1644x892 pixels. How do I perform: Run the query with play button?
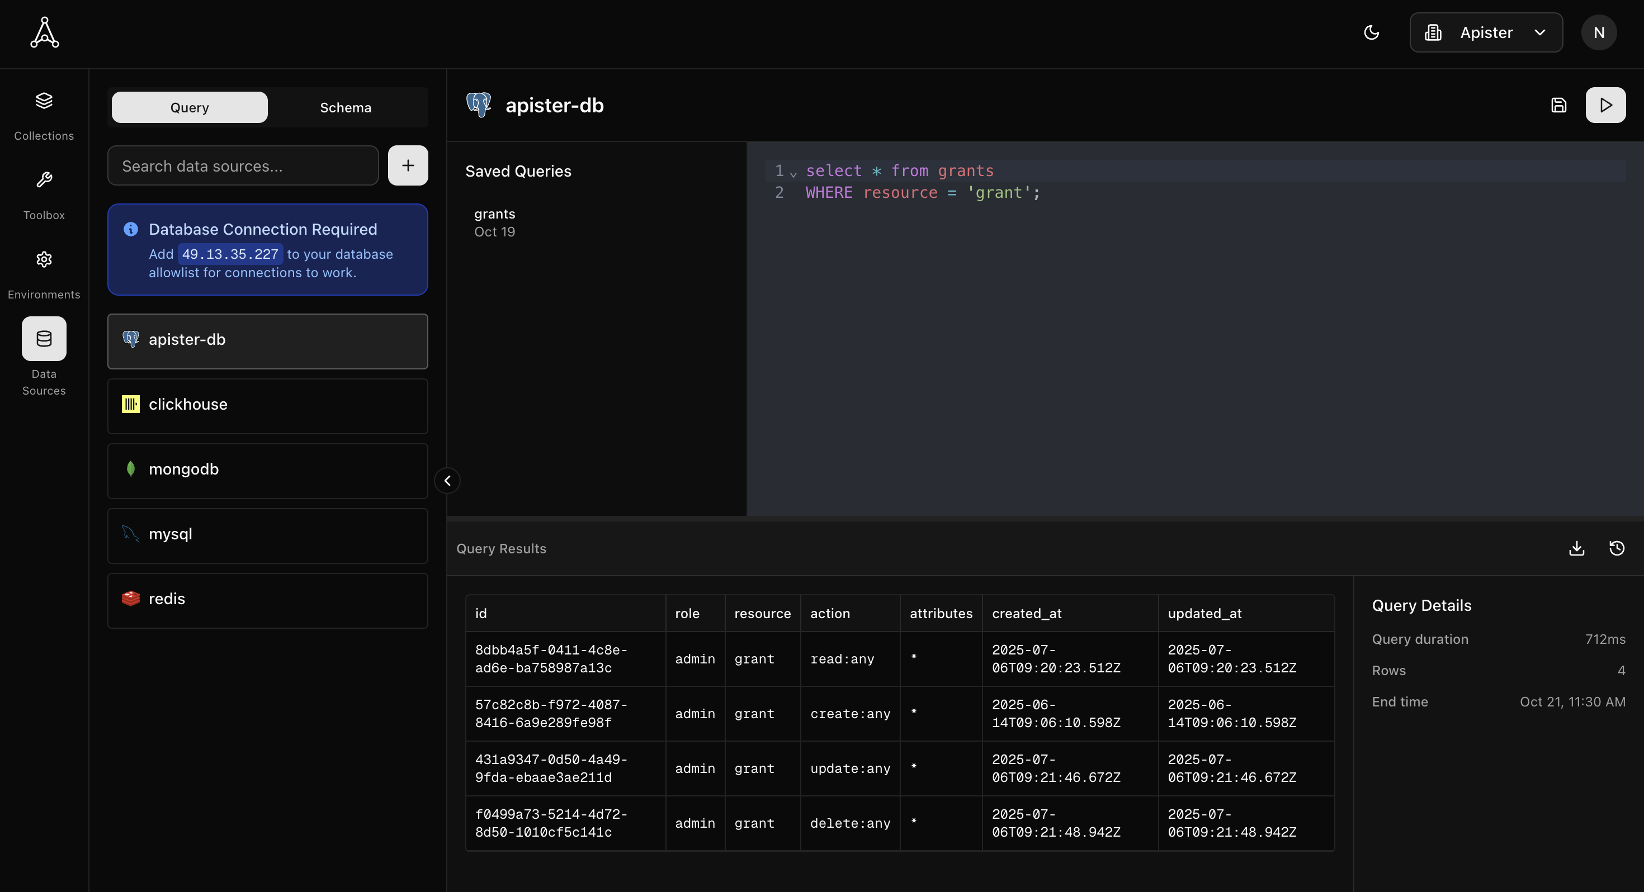1605,105
